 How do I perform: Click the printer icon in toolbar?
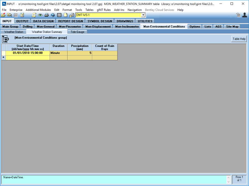tap(46, 15)
